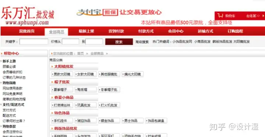Open sidebar heading 购物条款
The image size is (265, 137).
[9, 126]
